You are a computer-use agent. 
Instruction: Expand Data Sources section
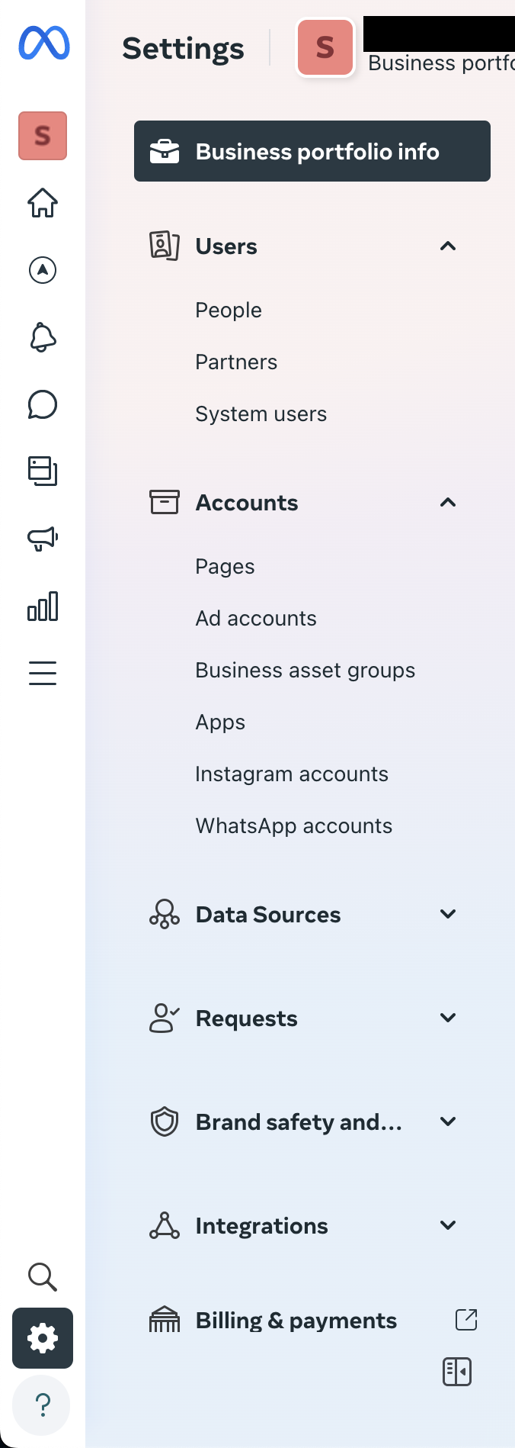[x=448, y=914]
